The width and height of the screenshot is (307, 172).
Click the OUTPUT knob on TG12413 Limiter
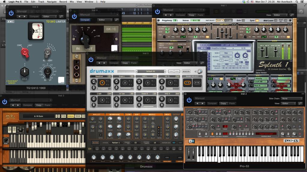(48, 72)
